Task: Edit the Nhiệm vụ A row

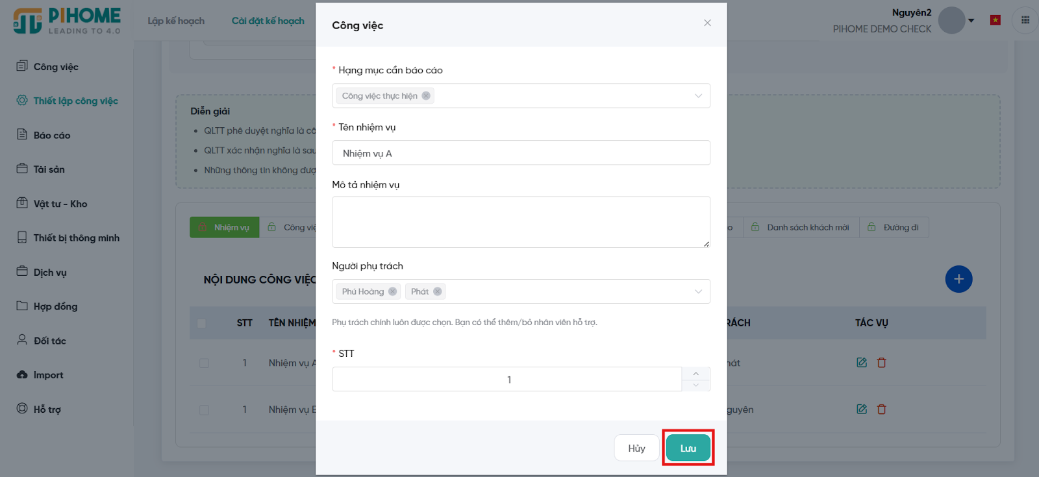Action: [x=862, y=363]
